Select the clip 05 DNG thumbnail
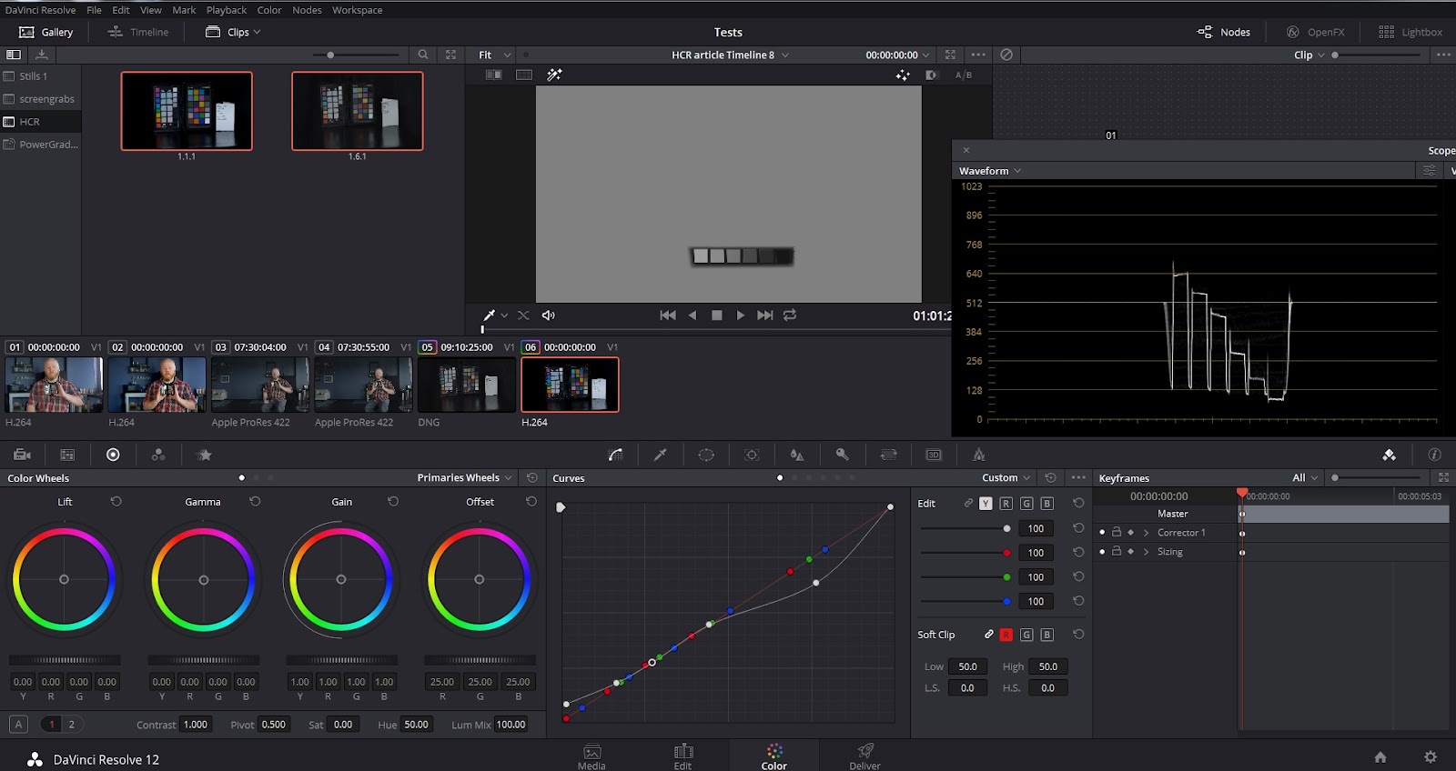Viewport: 1456px width, 771px height. [466, 385]
